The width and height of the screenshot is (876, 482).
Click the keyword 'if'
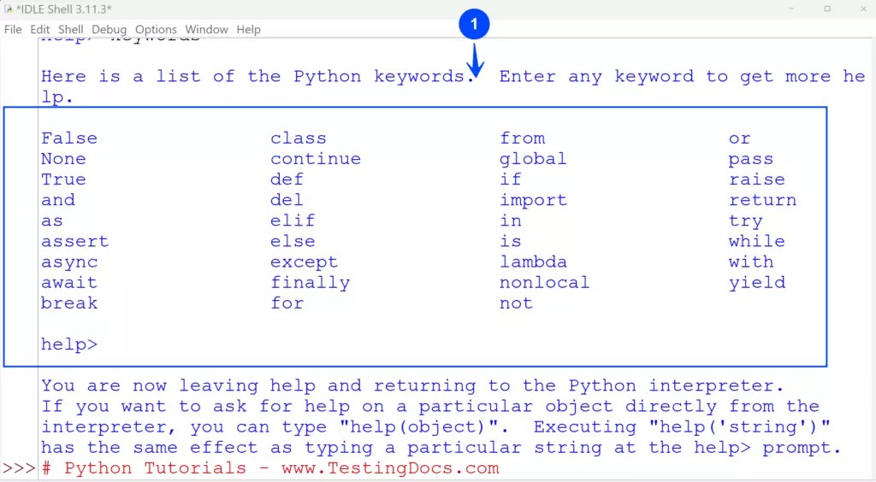click(x=511, y=179)
